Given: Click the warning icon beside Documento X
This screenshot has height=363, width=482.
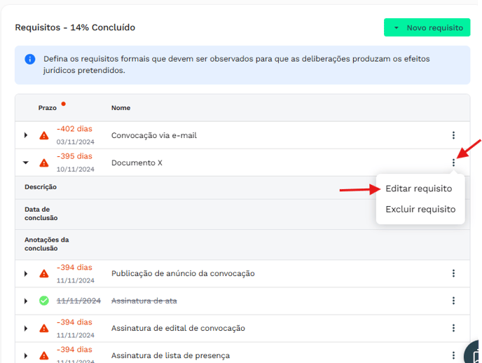Looking at the screenshot, I should click(x=44, y=163).
